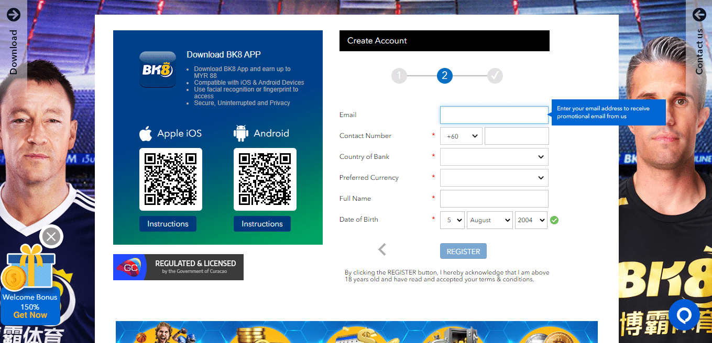Select step 1 in the progress indicator

click(x=399, y=76)
